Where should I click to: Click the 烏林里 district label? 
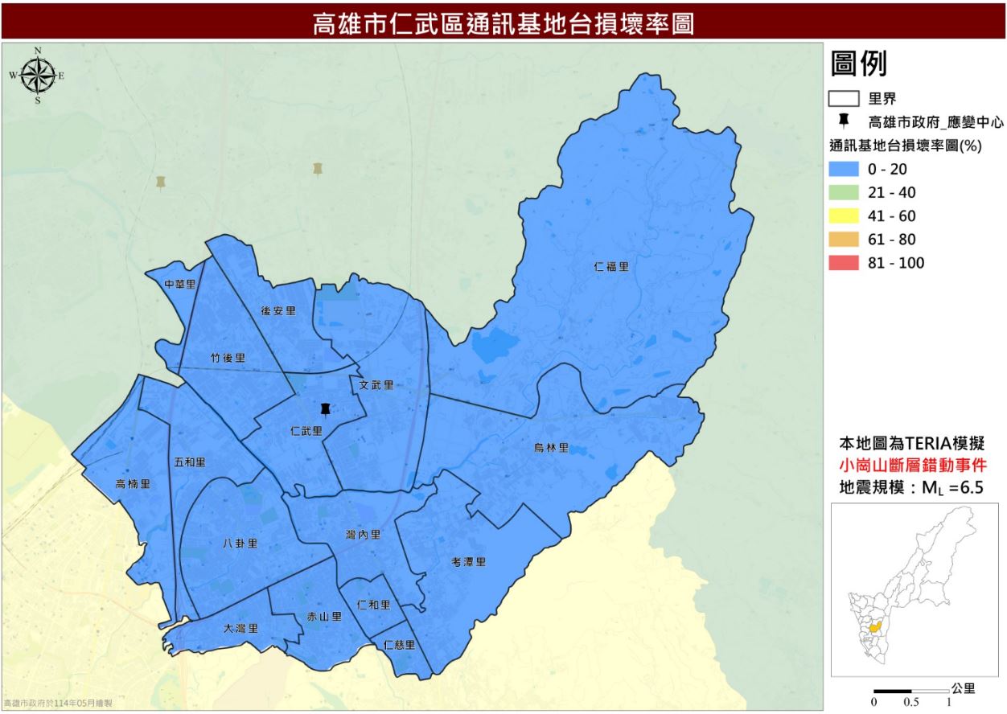[552, 448]
